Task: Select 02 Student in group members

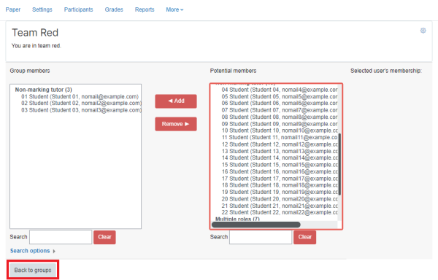Action: click(81, 104)
